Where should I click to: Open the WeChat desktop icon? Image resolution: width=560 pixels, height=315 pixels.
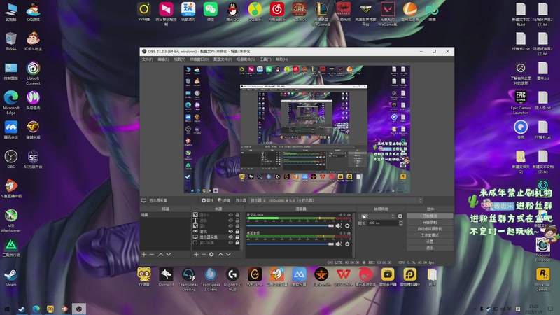(x=211, y=12)
